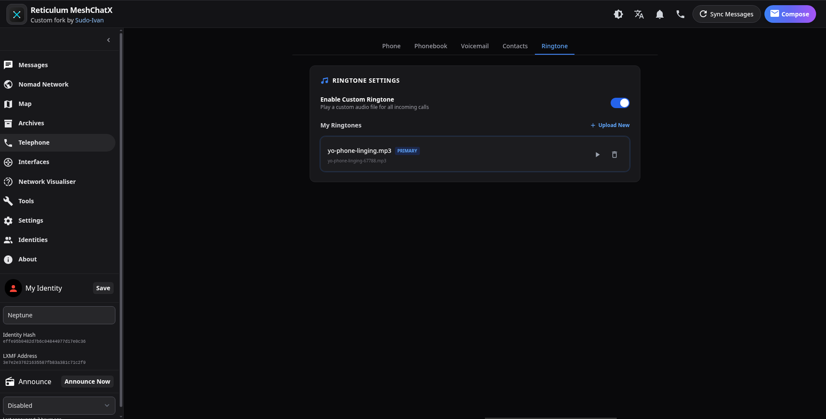Image resolution: width=826 pixels, height=419 pixels.
Task: Disable the custom ringtone toggle
Action: 620,103
